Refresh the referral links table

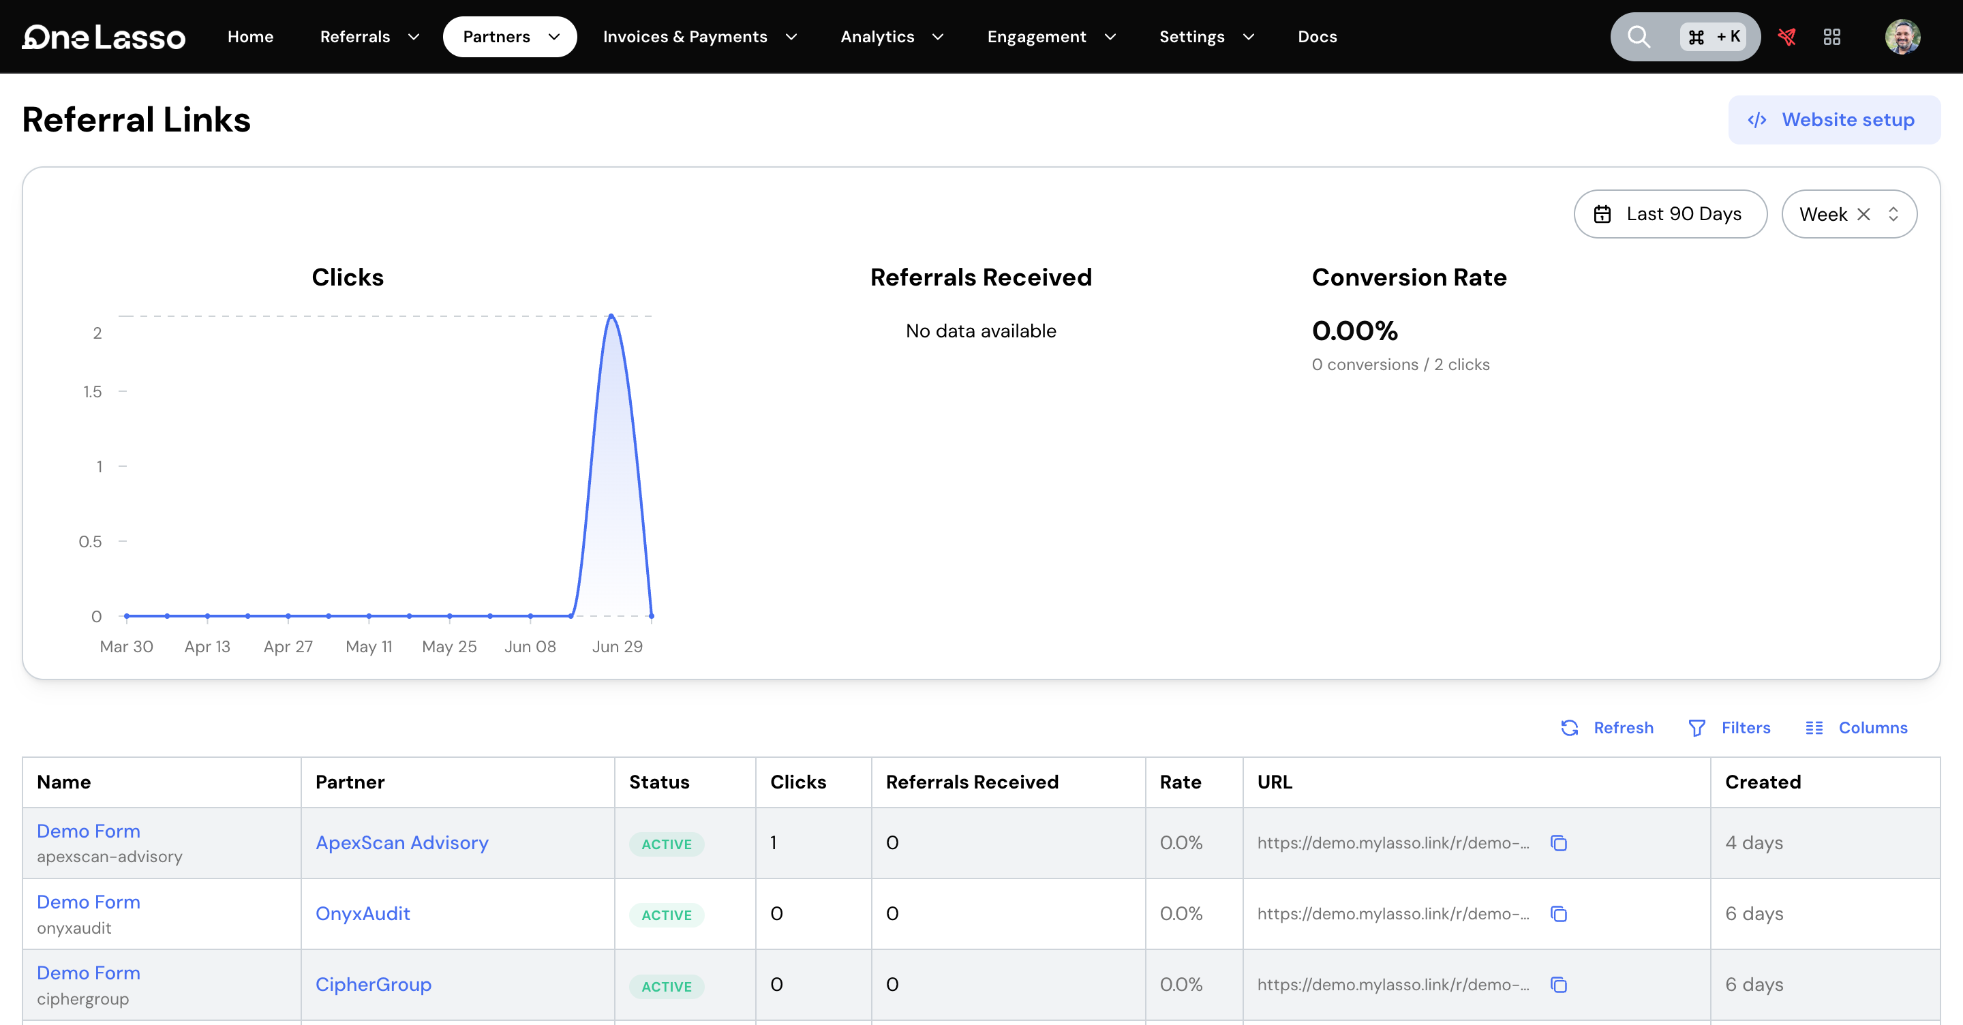1607,728
